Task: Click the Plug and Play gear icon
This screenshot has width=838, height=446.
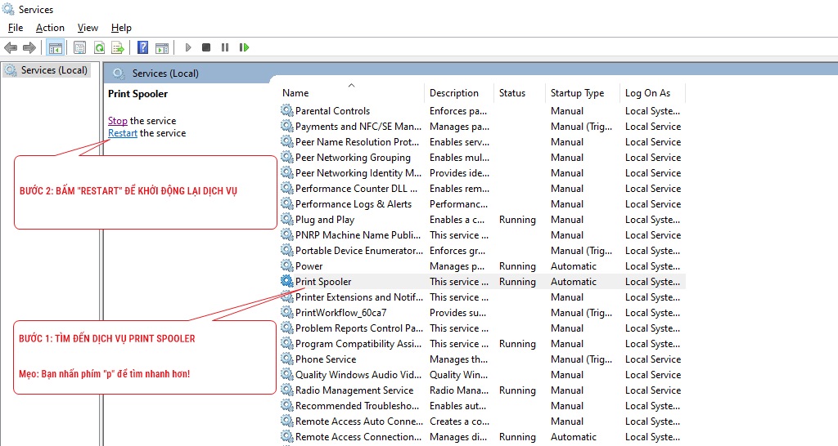Action: click(x=287, y=219)
